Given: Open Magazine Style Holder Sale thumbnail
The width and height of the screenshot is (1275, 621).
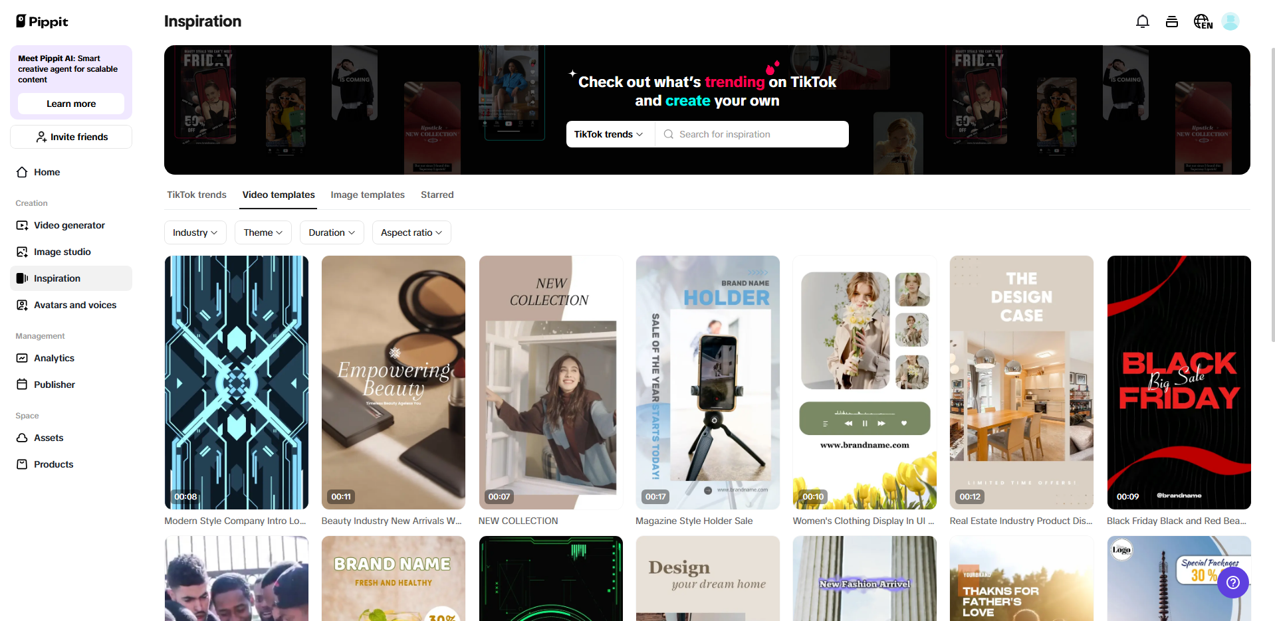Looking at the screenshot, I should (x=707, y=383).
